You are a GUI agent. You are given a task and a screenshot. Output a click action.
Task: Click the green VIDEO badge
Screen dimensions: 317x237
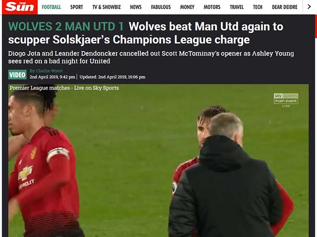click(x=17, y=75)
